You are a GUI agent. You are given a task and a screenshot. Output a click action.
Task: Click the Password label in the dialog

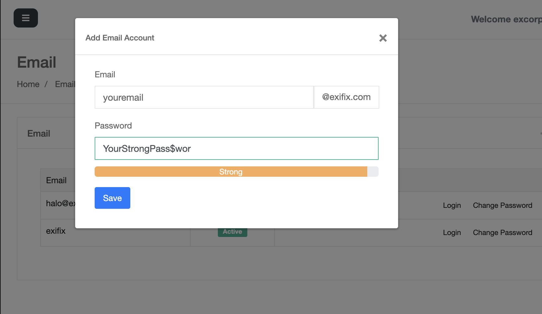pyautogui.click(x=113, y=126)
